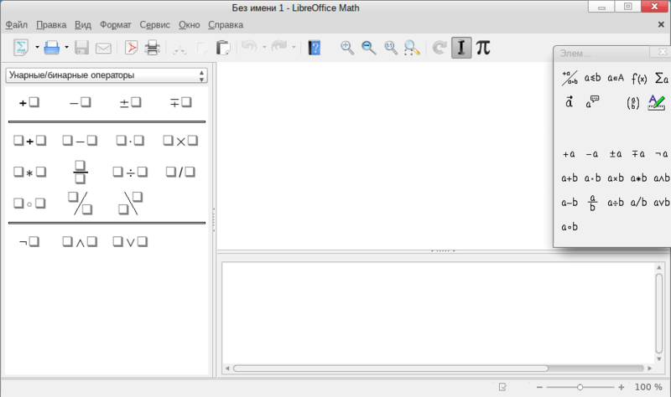Insert fraction template from left operators panel

point(81,172)
